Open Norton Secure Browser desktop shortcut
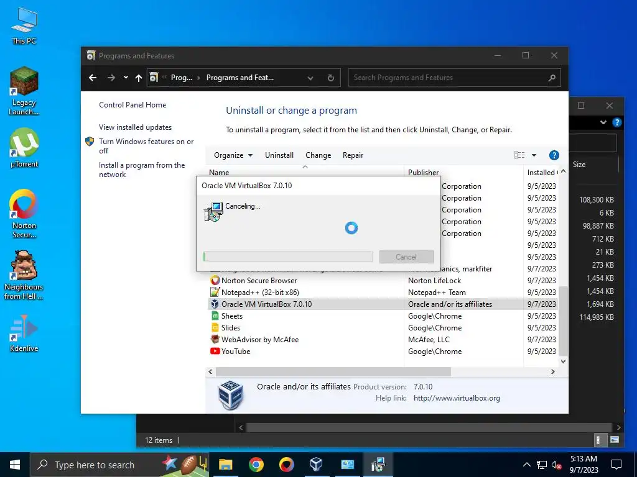637x477 pixels. pos(24,214)
